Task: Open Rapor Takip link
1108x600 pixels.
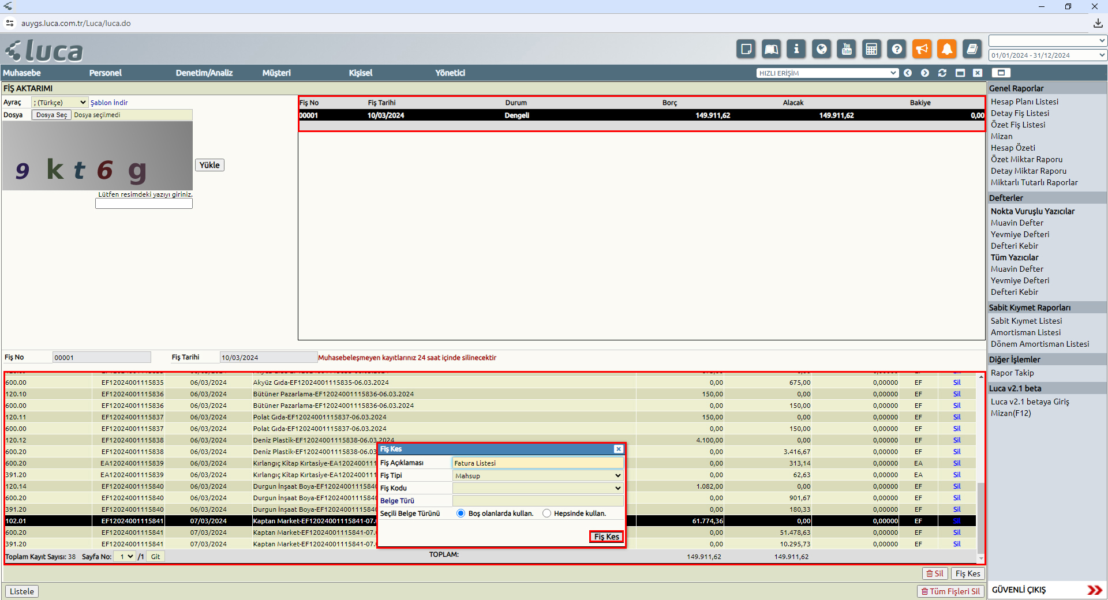Action: 1012,373
